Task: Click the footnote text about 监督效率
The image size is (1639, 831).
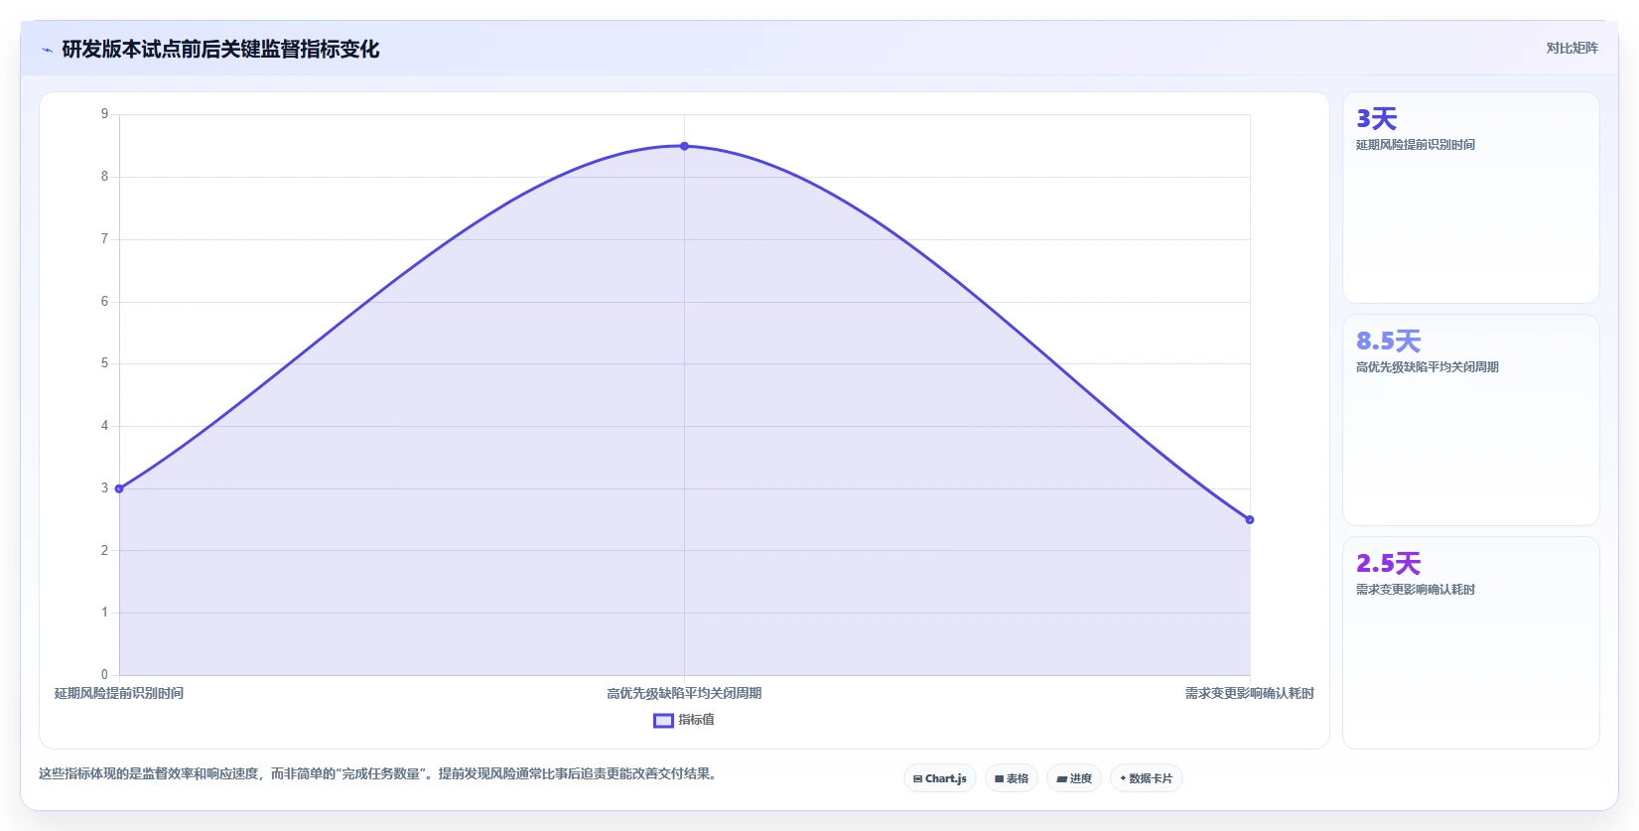Action: (x=378, y=773)
